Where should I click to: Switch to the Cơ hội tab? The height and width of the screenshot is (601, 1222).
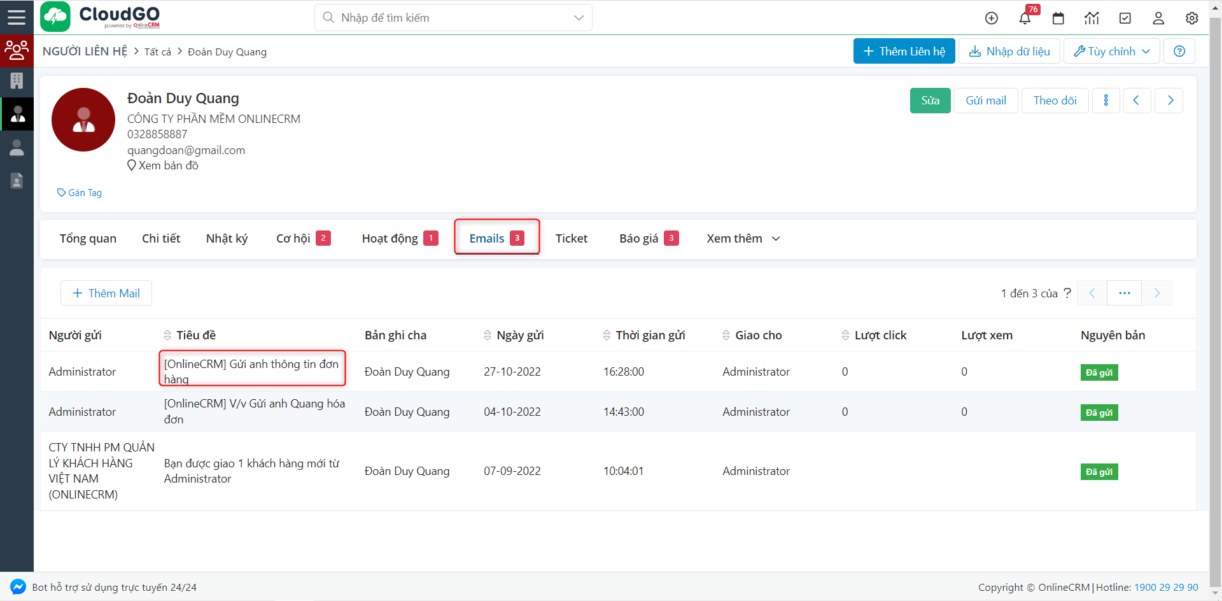(302, 239)
